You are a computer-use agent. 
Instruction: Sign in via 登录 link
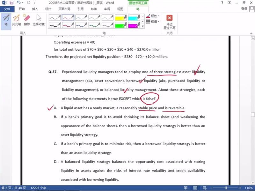coord(244,9)
